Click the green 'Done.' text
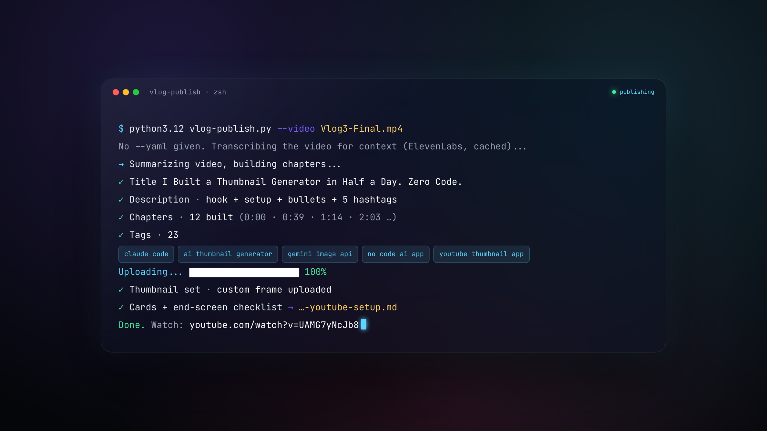 point(132,325)
